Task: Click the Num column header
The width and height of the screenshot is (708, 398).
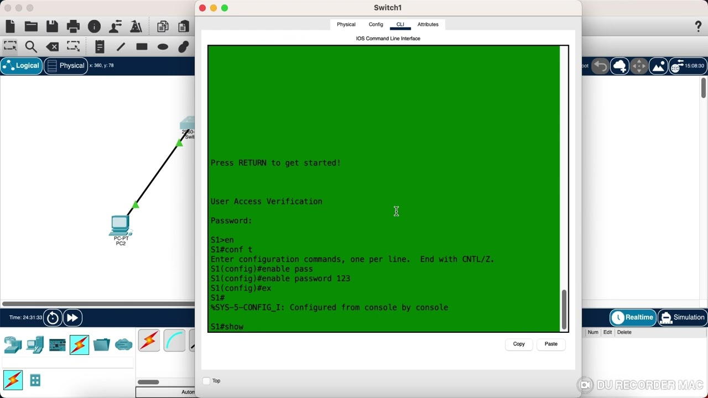Action: pyautogui.click(x=593, y=332)
